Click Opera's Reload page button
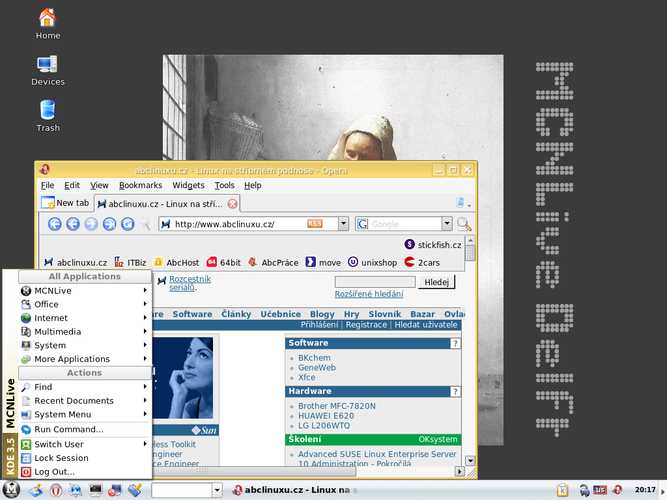667x500 pixels. click(128, 224)
